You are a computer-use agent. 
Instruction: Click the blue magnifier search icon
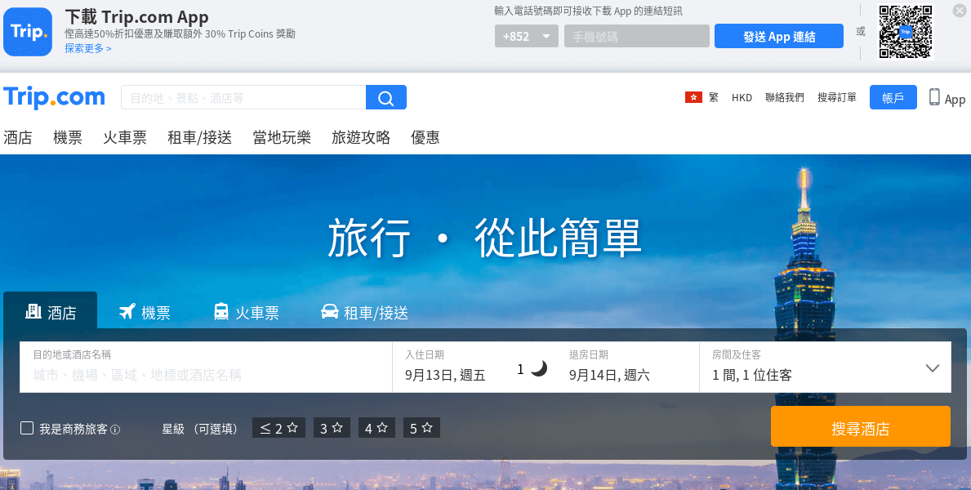(x=385, y=98)
